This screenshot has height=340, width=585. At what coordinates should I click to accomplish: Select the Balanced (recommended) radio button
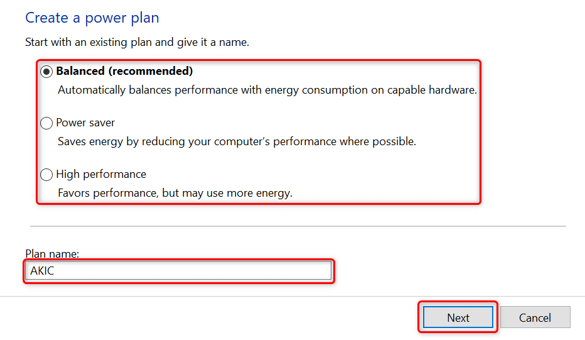(46, 72)
